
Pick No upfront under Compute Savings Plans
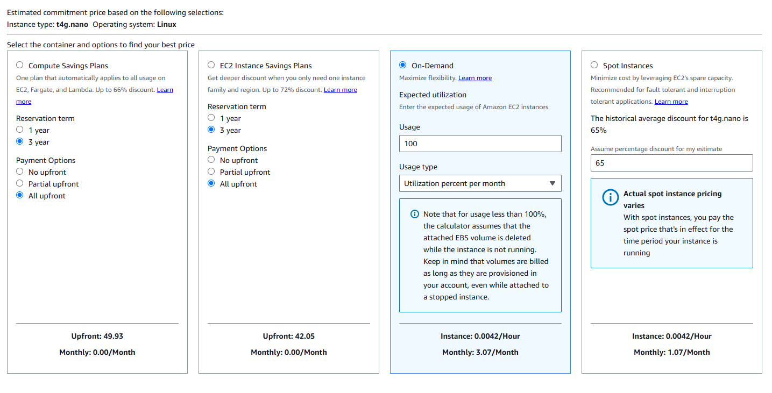(20, 172)
